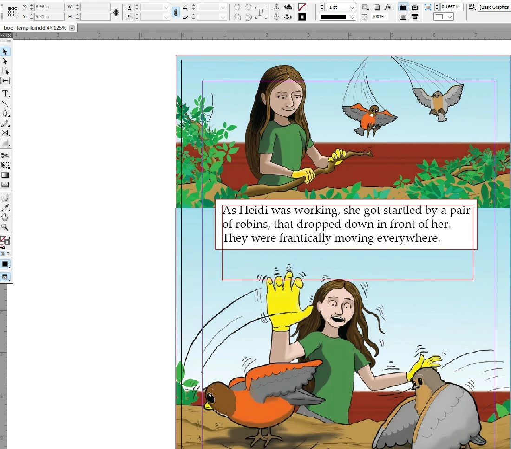The width and height of the screenshot is (511, 449).
Task: Select the Gradient Swatch tool
Action: click(x=5, y=175)
